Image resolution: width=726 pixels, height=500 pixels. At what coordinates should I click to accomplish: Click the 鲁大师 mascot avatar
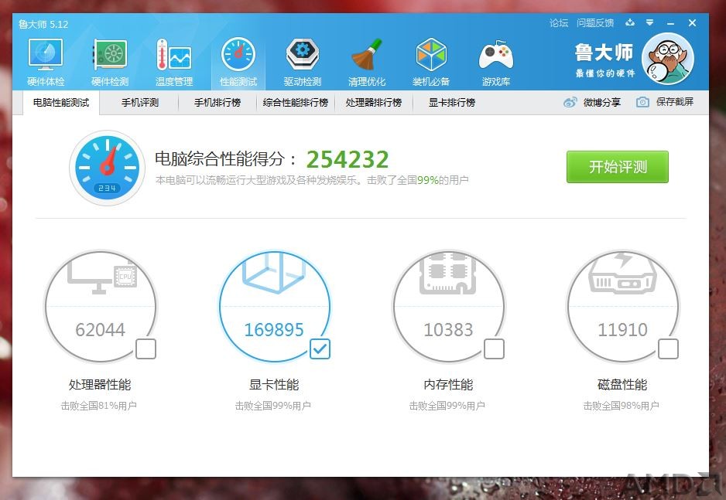pyautogui.click(x=668, y=59)
